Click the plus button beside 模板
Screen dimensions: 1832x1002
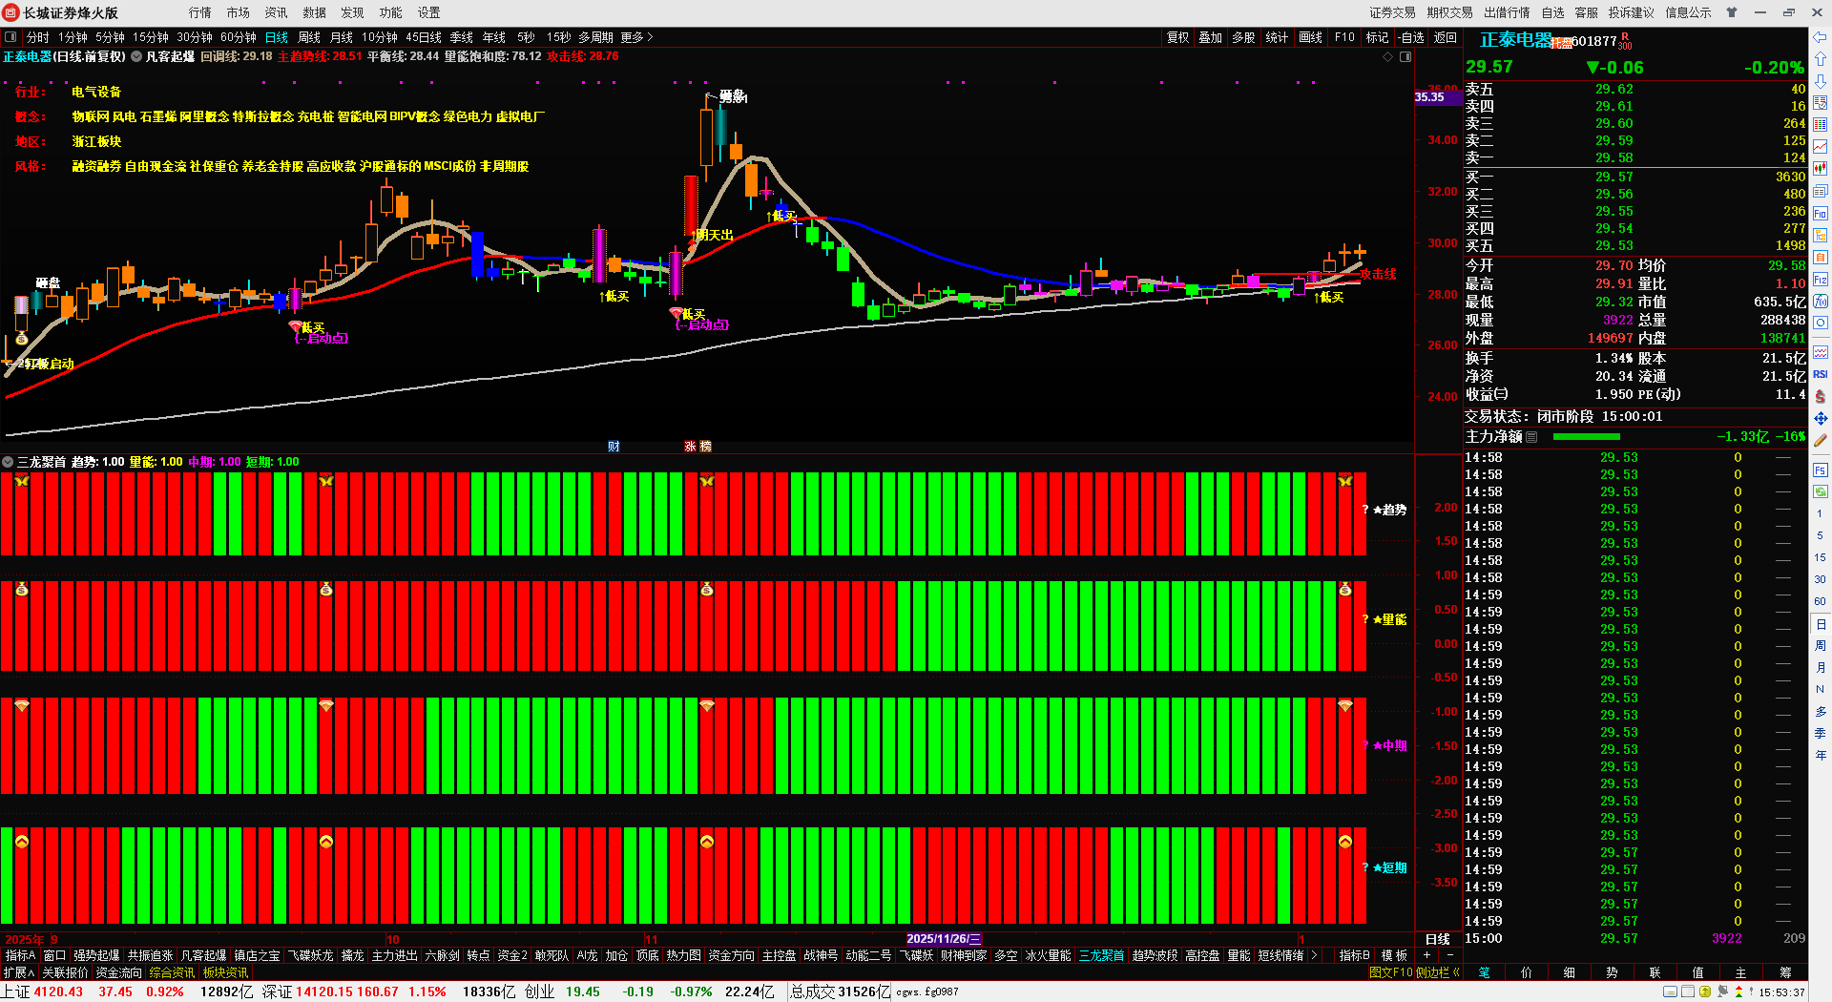point(1427,955)
